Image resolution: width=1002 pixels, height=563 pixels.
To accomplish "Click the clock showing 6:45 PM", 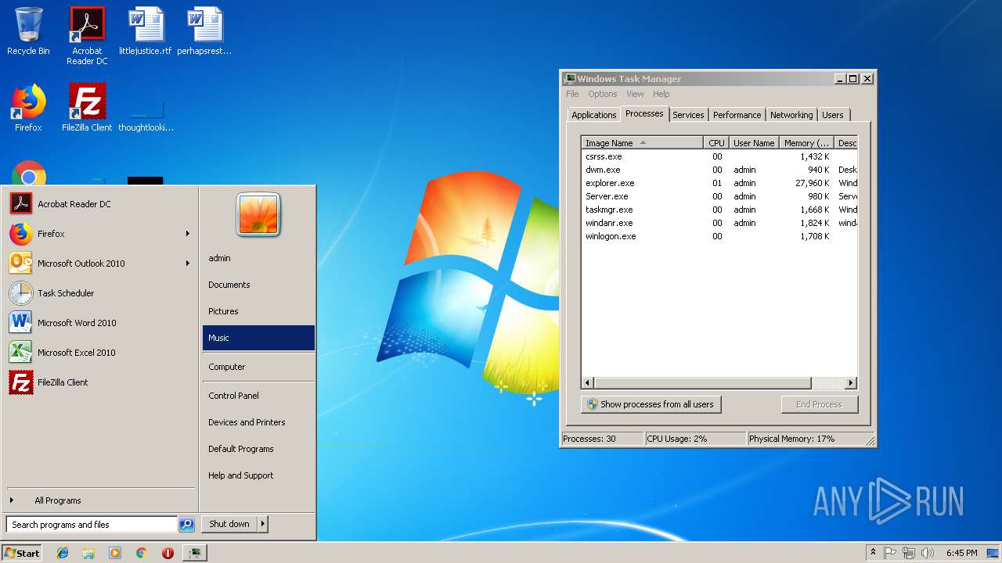I will pyautogui.click(x=961, y=553).
